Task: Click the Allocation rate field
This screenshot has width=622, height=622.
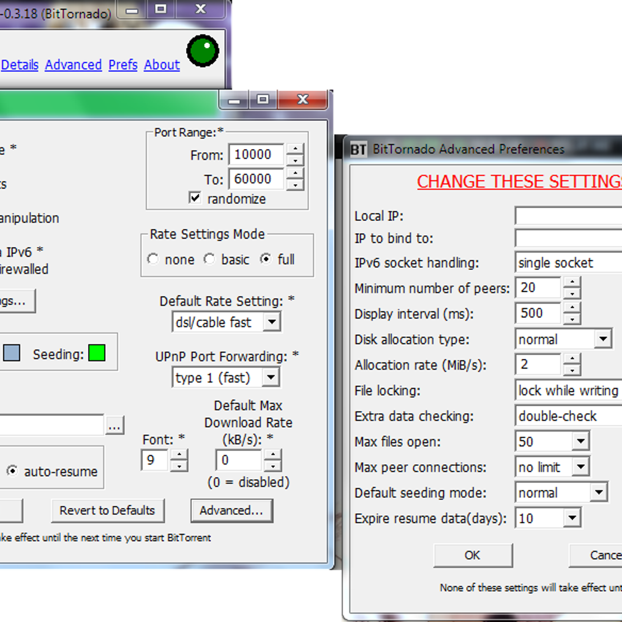Action: (x=538, y=365)
